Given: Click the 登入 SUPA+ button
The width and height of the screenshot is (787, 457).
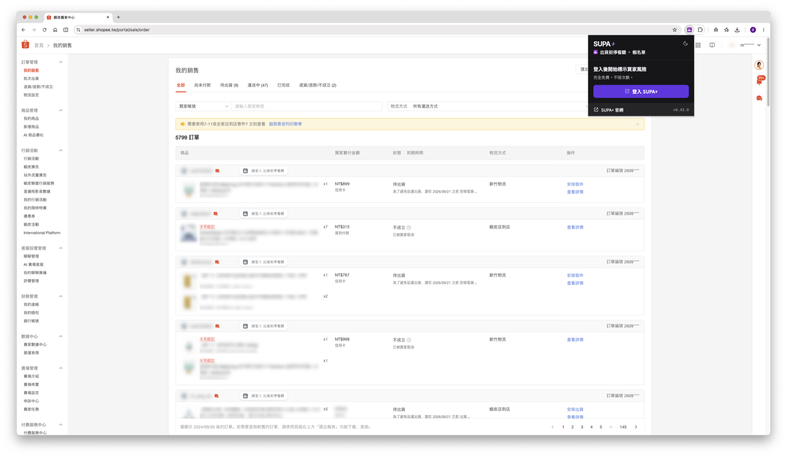Looking at the screenshot, I should pos(641,91).
